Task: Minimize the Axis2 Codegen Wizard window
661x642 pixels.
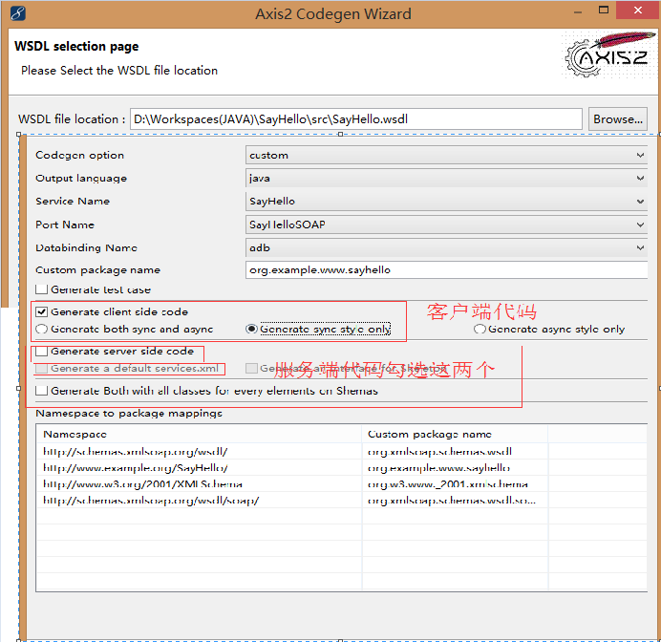Action: pos(578,11)
